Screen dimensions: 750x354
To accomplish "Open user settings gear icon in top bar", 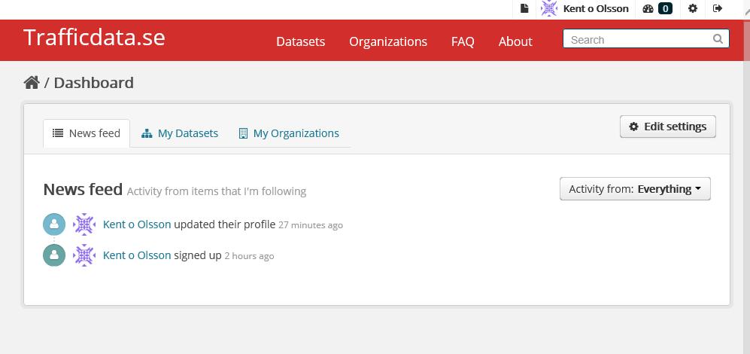I will tap(693, 8).
